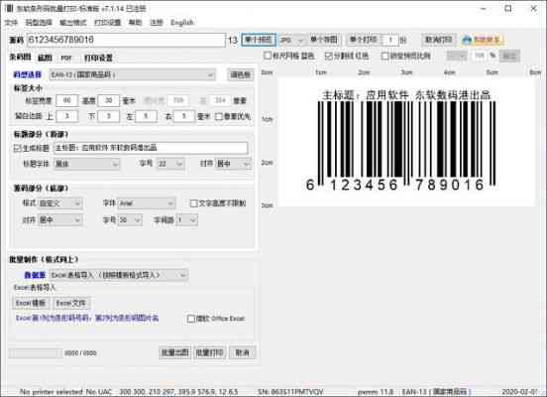Open the 帮助 menu
Screen dimensions: 547x397
[136, 23]
